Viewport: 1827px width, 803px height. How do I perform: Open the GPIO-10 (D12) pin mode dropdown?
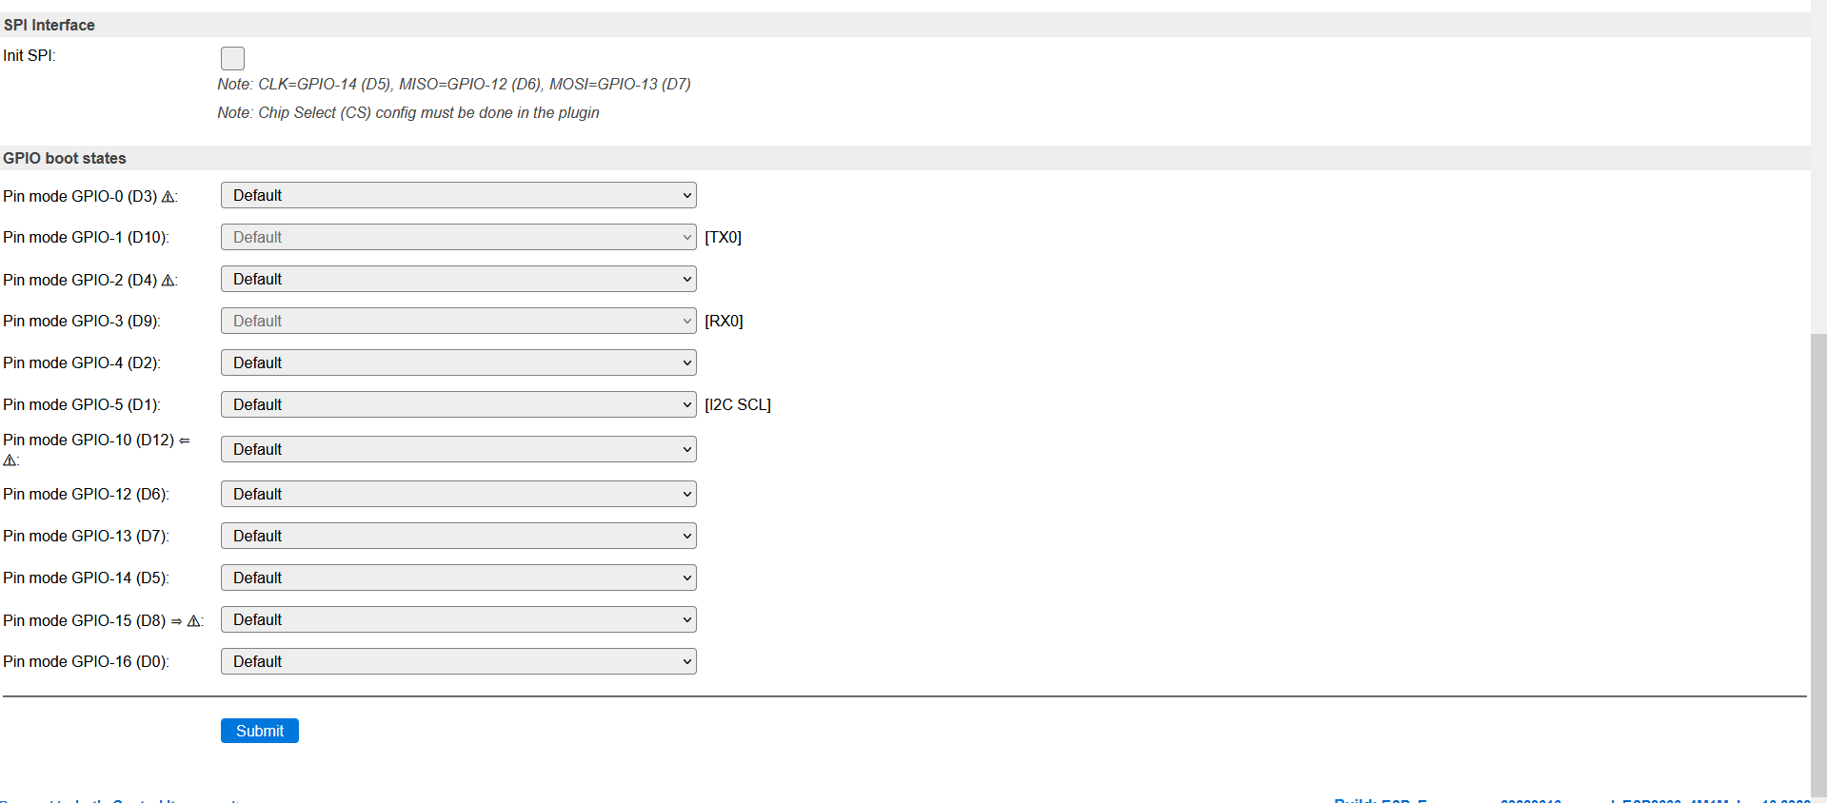click(458, 449)
